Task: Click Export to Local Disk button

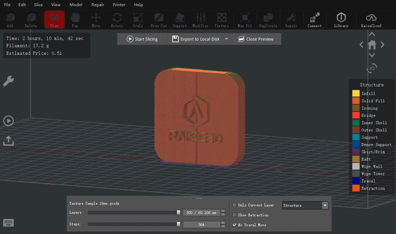Action: [196, 39]
